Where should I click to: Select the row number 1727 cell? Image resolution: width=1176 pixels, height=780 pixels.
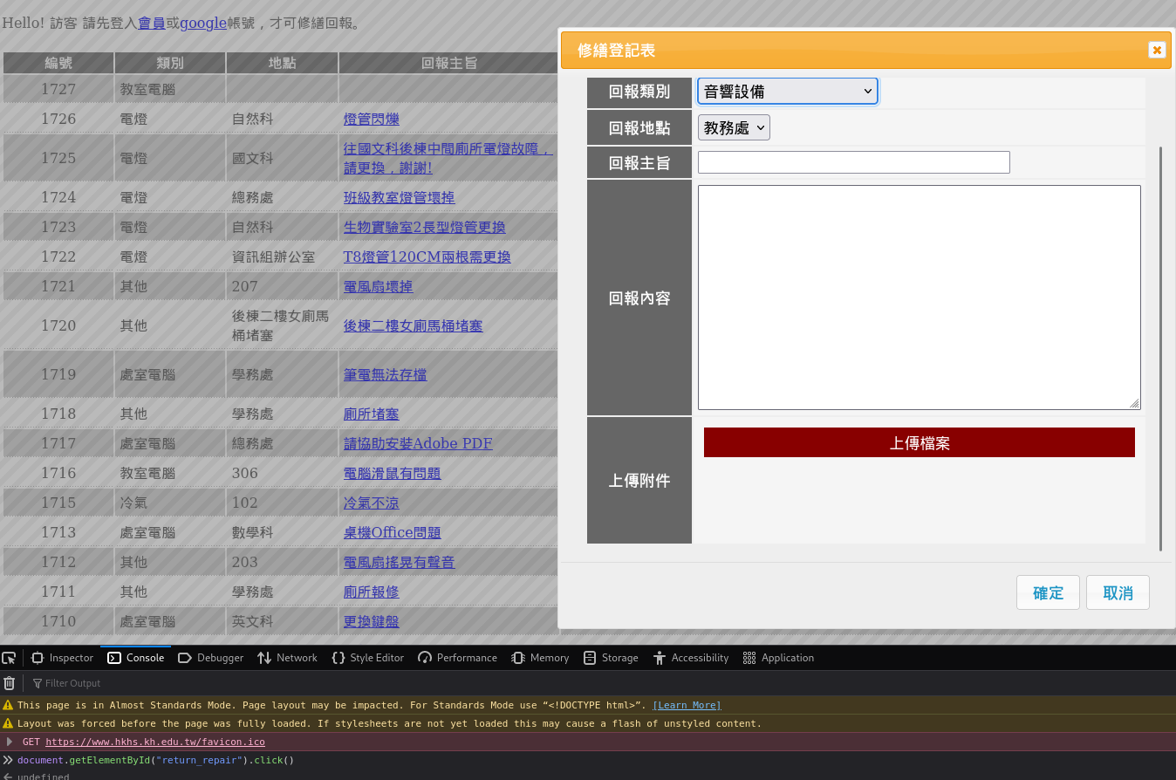pyautogui.click(x=58, y=89)
